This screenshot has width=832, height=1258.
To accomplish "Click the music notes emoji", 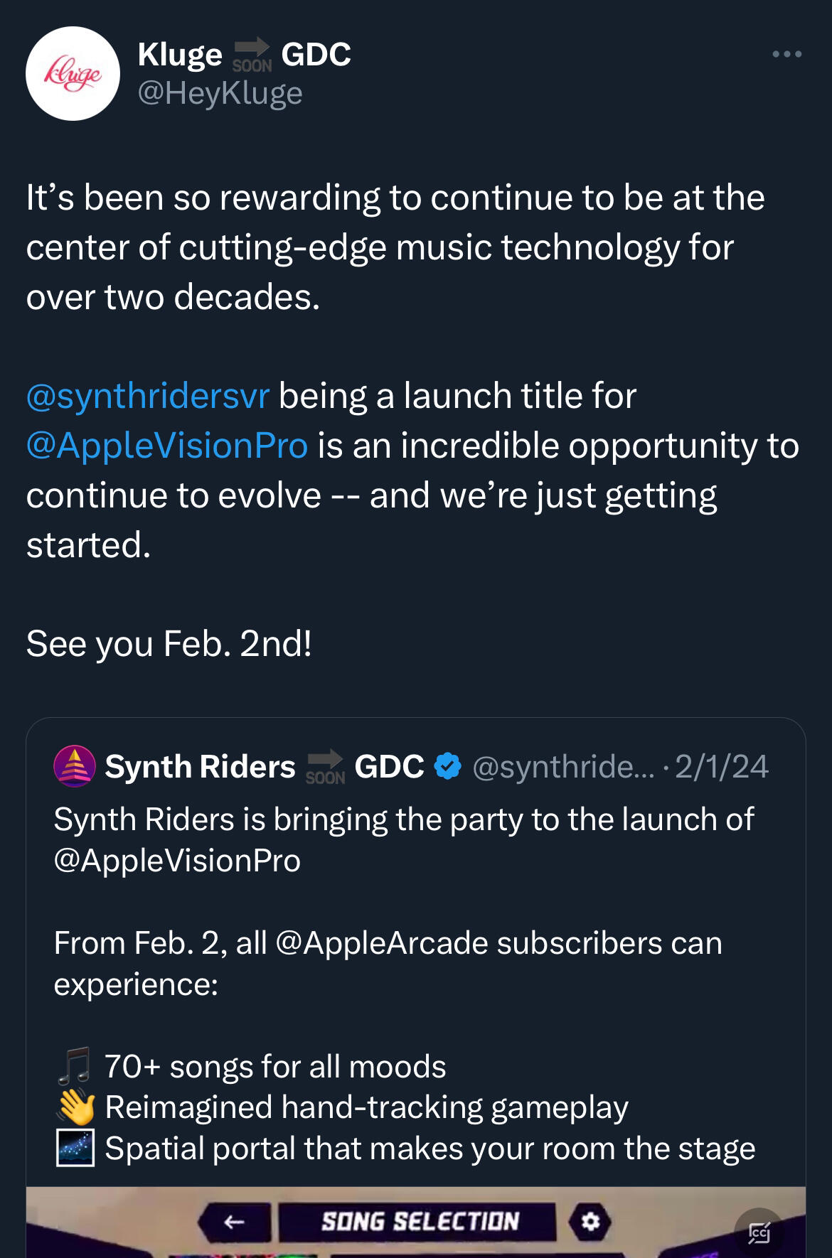I will 75,1066.
